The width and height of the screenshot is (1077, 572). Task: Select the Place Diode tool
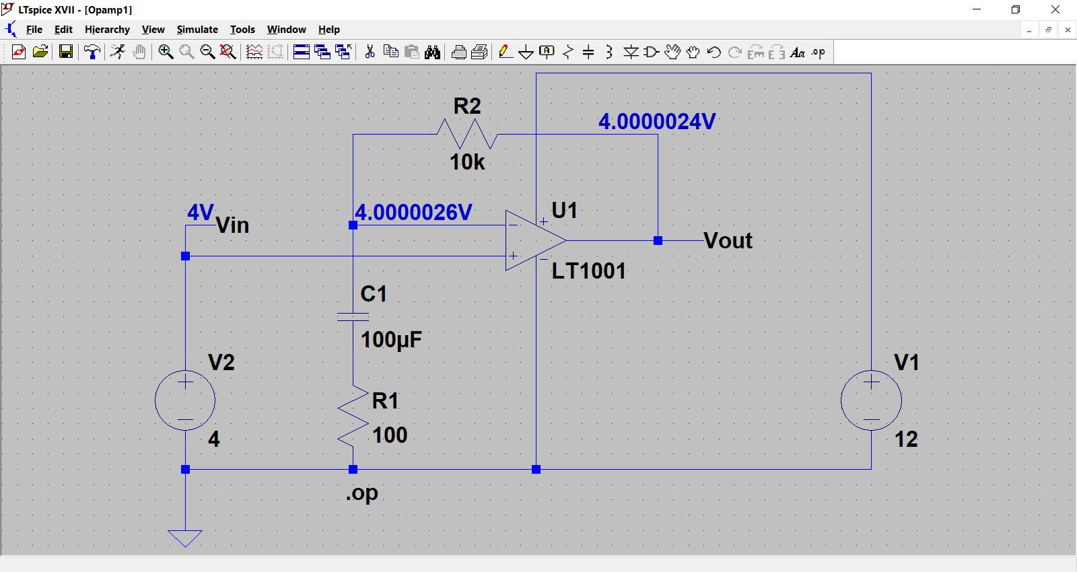(x=631, y=52)
